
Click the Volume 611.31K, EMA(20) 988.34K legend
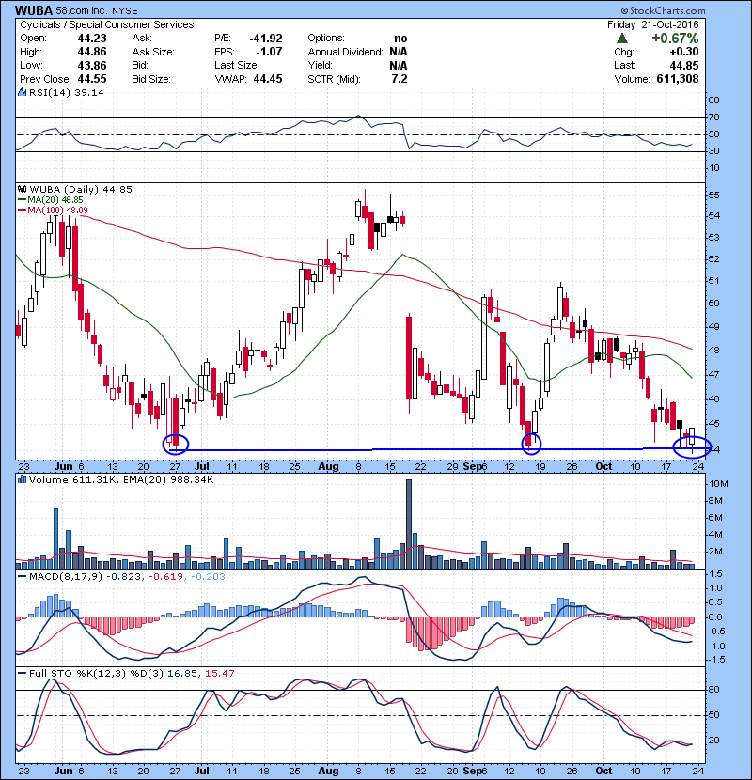point(121,479)
